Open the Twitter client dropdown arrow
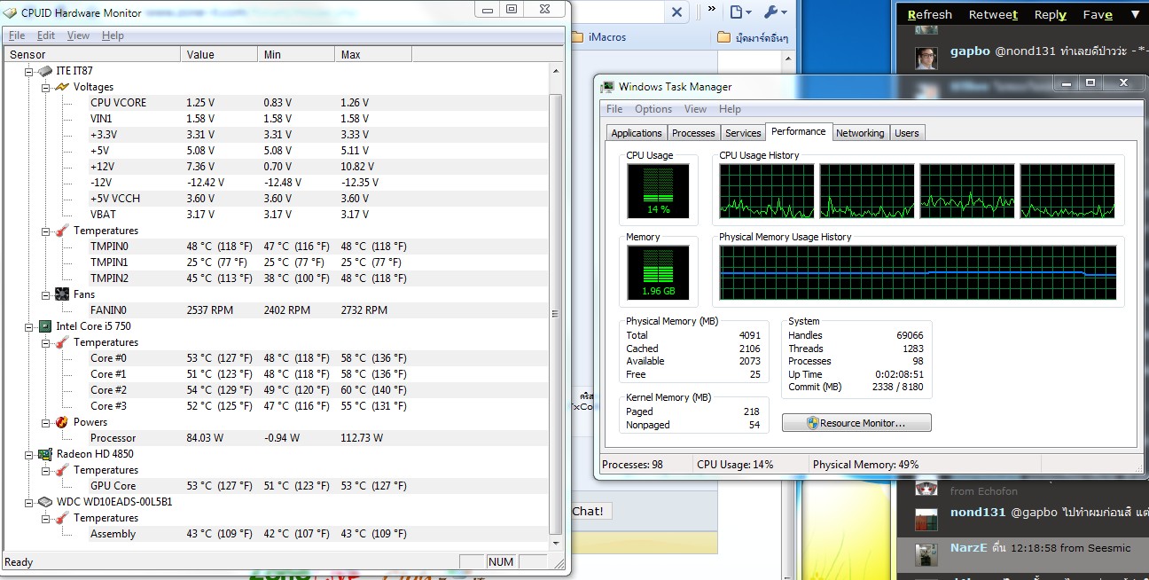 (1135, 14)
